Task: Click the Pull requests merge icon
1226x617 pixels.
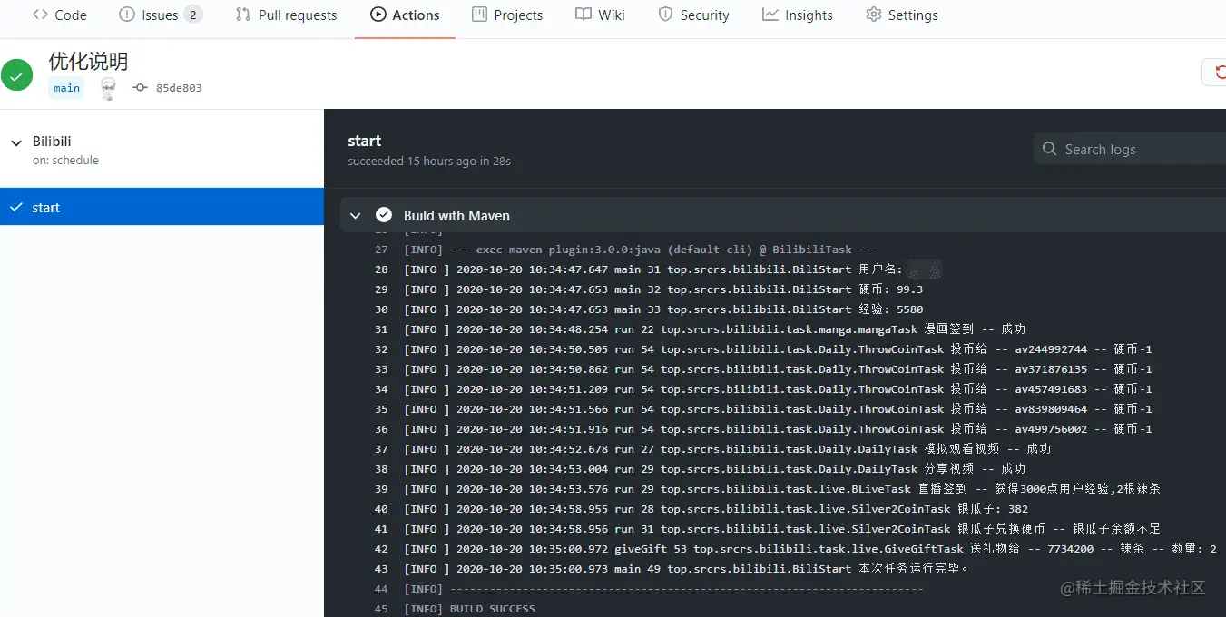Action: pyautogui.click(x=242, y=15)
